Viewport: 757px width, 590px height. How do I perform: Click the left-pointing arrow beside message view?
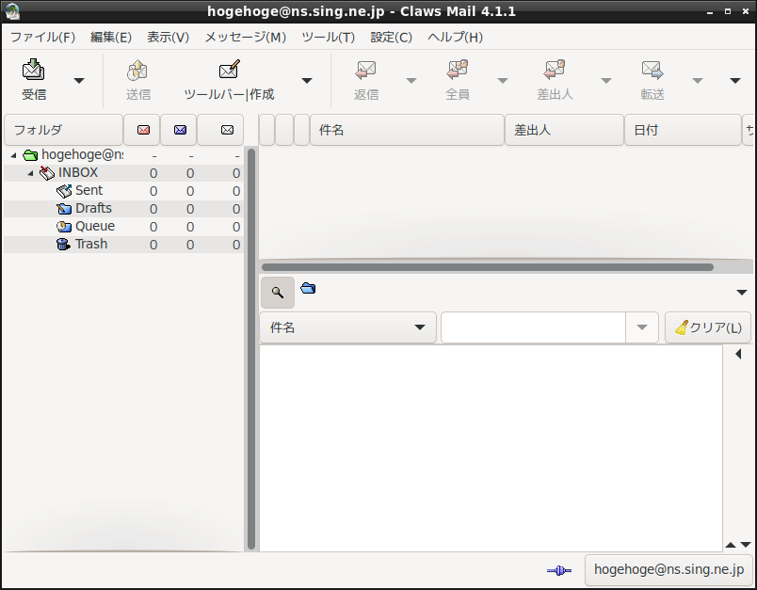[738, 354]
